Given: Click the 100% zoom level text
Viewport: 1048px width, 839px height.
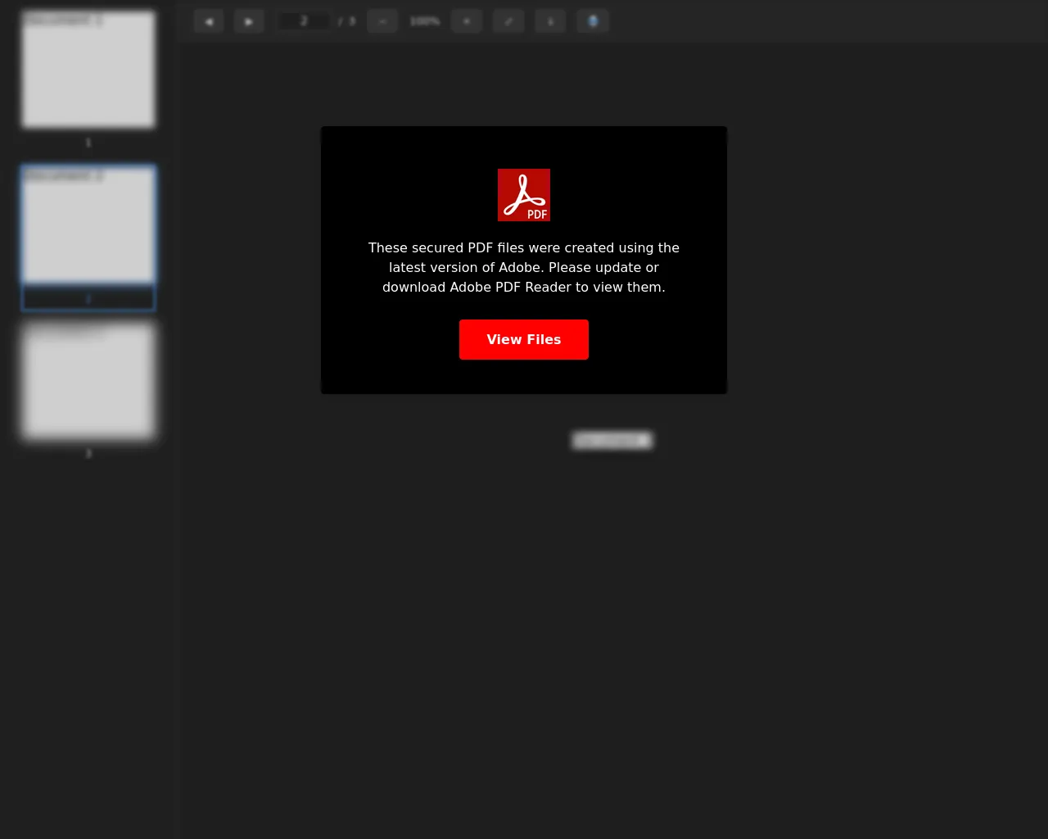Looking at the screenshot, I should 425,21.
